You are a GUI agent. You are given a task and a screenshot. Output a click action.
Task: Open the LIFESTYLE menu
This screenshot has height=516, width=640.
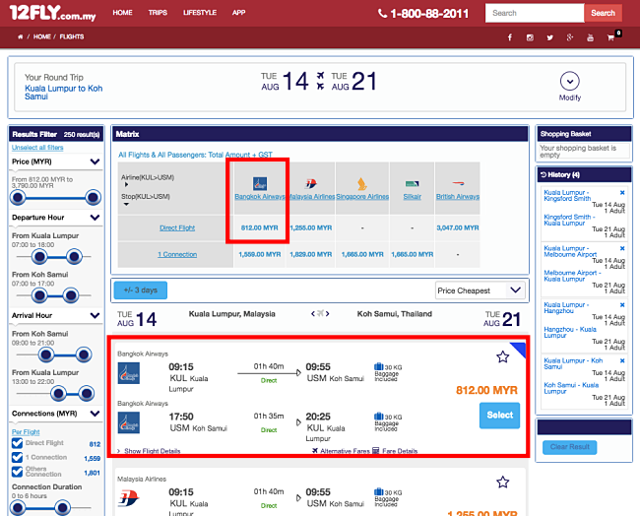pos(200,13)
